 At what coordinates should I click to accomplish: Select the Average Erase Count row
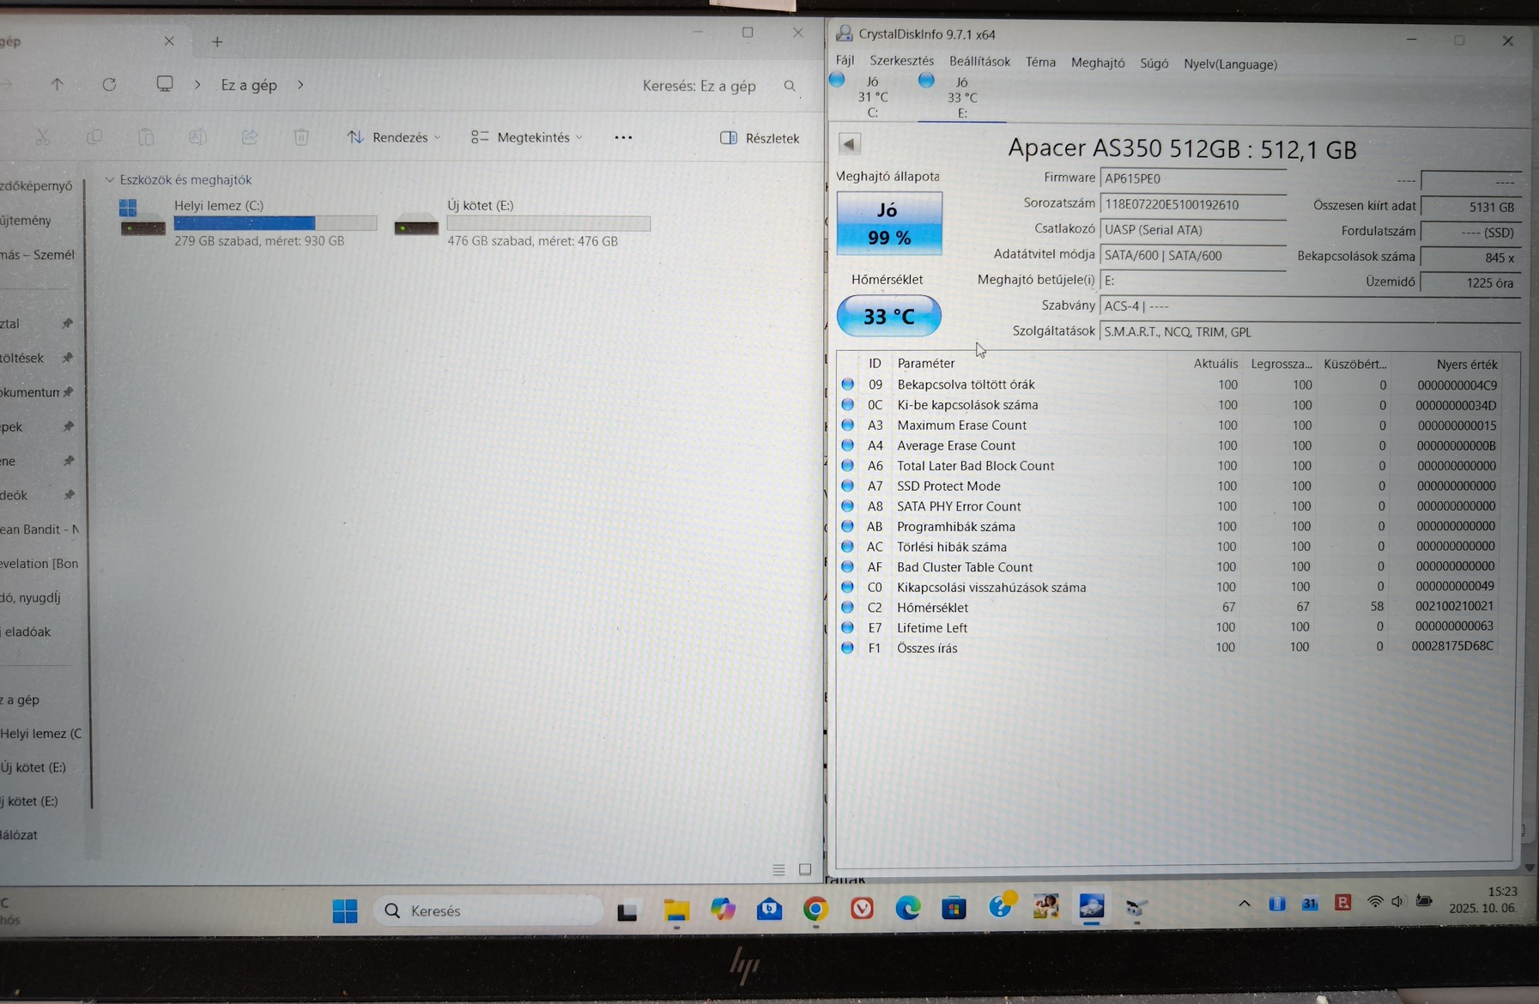[x=1170, y=445]
